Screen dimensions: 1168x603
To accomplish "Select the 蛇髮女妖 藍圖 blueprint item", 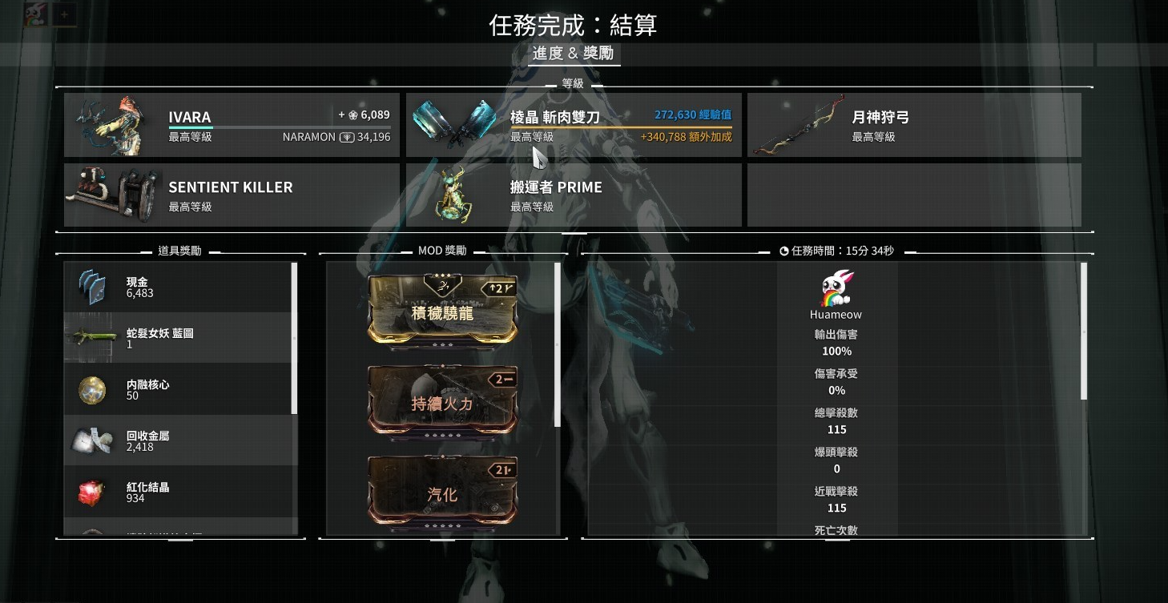I will (x=180, y=338).
